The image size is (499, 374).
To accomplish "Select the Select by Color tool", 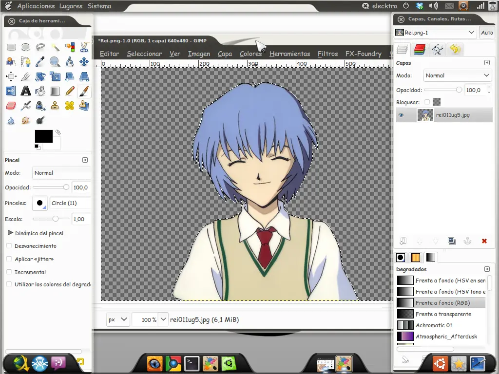I will pyautogui.click(x=70, y=47).
